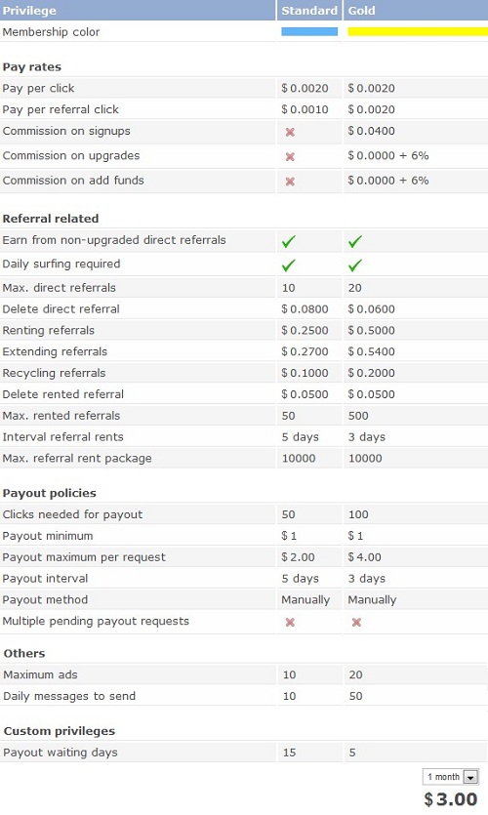The width and height of the screenshot is (488, 815).
Task: Click the dropdown arrow beside 1 month
Action: (470, 777)
